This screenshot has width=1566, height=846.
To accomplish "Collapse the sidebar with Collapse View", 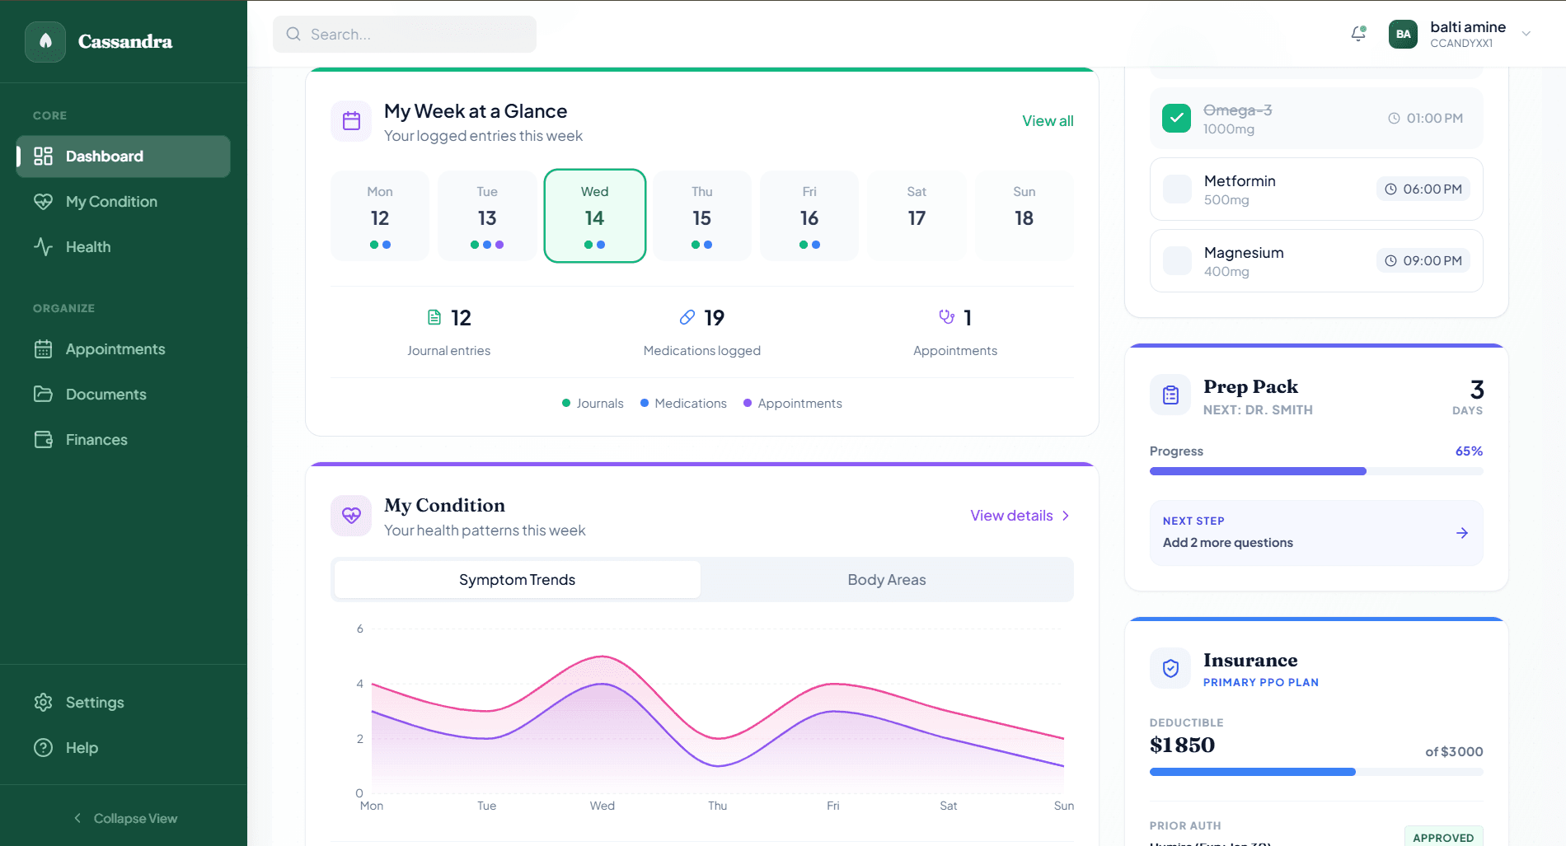I will (x=124, y=818).
